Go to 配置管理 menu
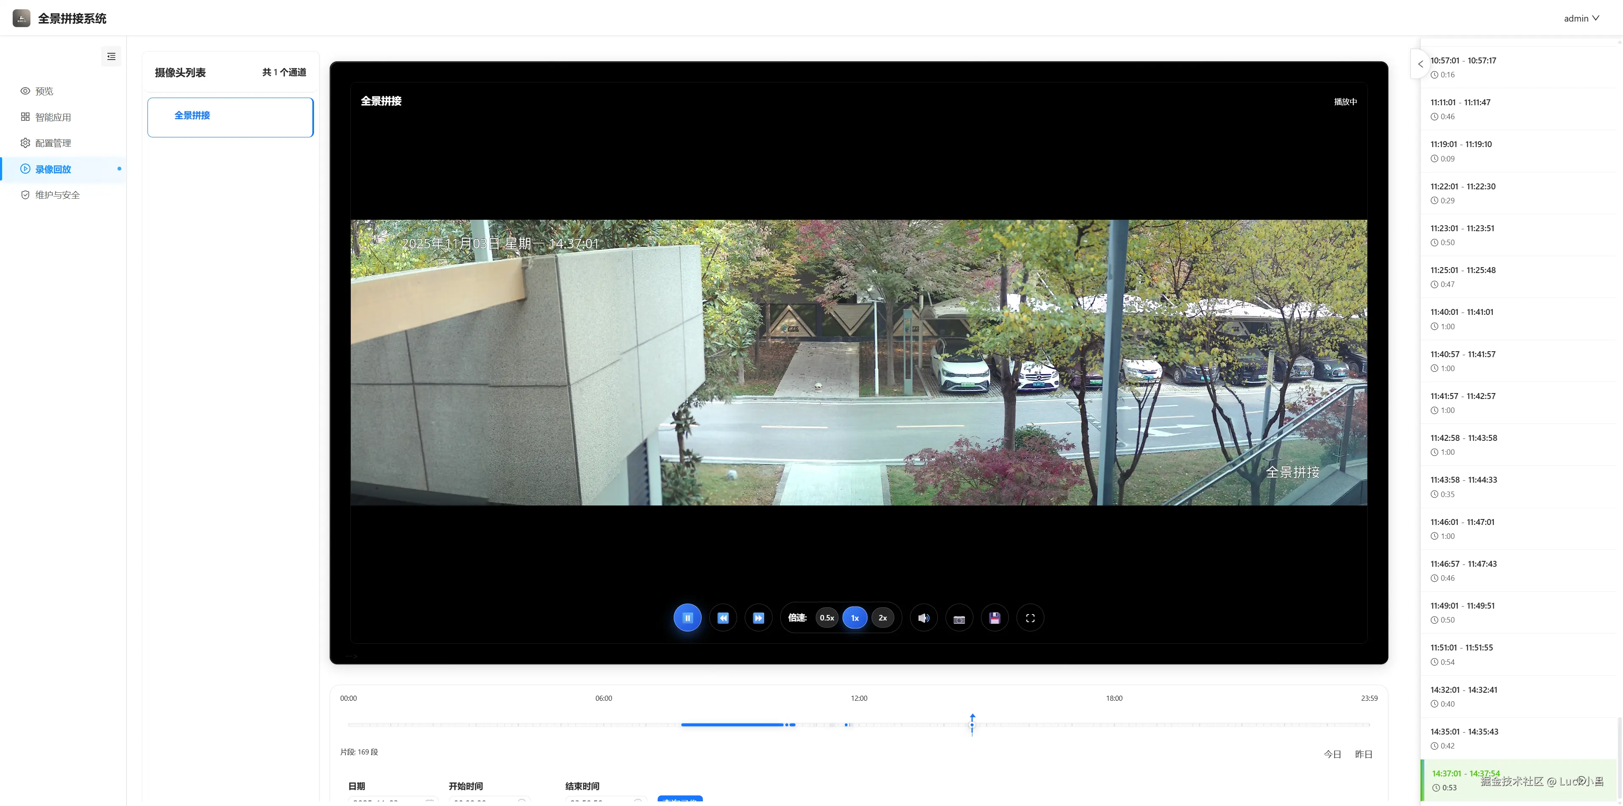Screen dimensions: 1623x806 pyautogui.click(x=53, y=143)
